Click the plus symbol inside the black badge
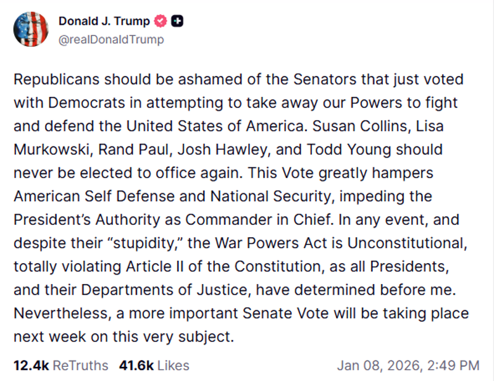494x381 pixels. point(177,20)
